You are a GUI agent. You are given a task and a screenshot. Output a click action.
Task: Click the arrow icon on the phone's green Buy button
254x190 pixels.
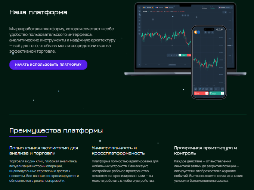pyautogui.click(x=222, y=93)
